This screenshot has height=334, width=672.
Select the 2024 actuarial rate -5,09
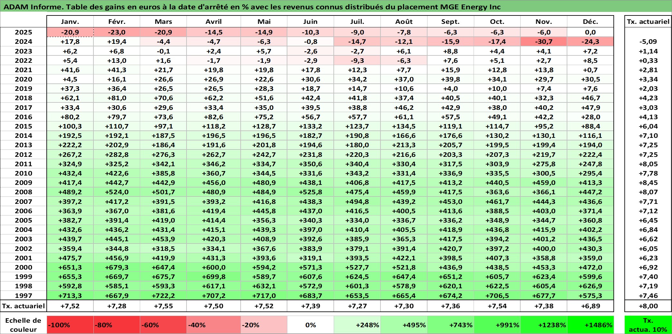coord(648,42)
